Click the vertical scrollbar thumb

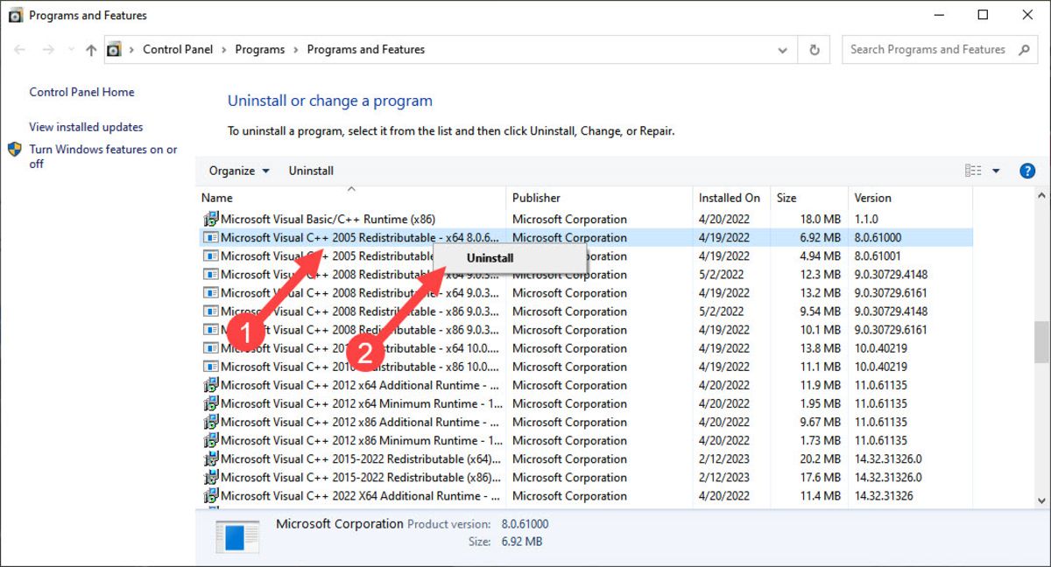click(x=1041, y=341)
